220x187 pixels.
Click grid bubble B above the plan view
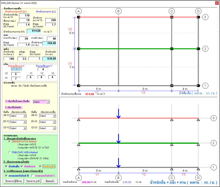(x=119, y=11)
